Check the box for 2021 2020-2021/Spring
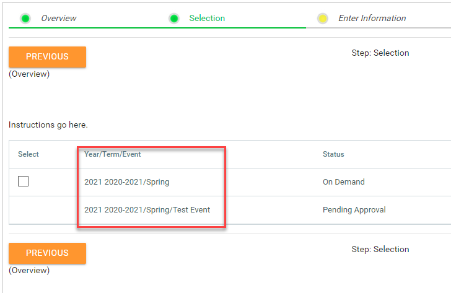This screenshot has height=293, width=451. coord(24,181)
